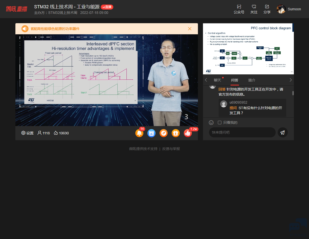309x239 pixels.
Task: Open the bell notifications icon
Action: coord(139,133)
